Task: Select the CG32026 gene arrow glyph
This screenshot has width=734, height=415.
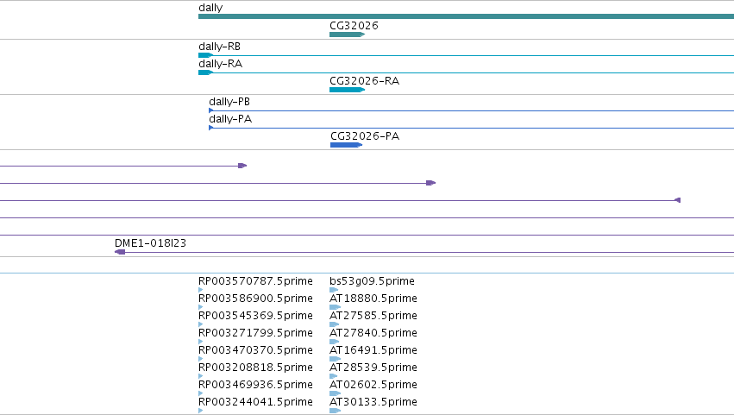Action: (x=347, y=35)
